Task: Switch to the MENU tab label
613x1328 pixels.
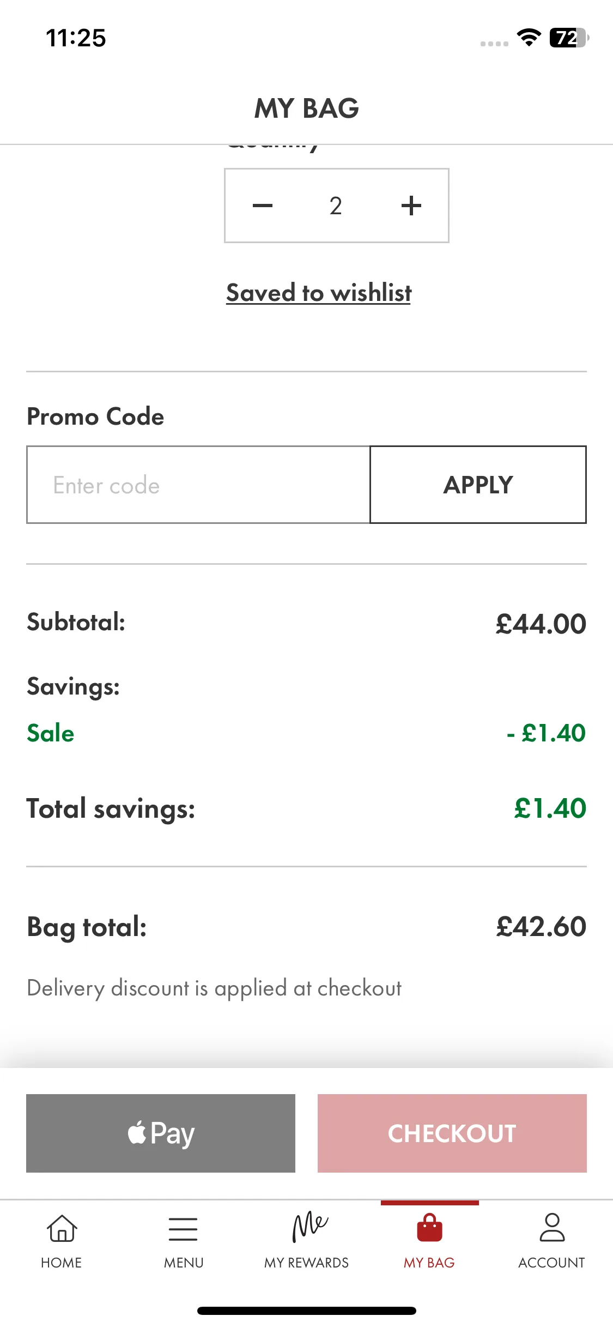Action: (x=184, y=1263)
